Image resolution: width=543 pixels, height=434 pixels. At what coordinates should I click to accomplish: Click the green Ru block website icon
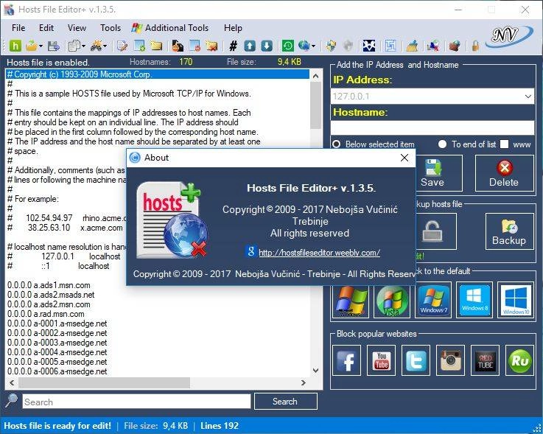coord(519,360)
